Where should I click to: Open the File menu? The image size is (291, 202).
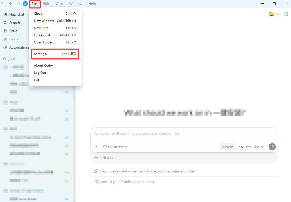(34, 4)
